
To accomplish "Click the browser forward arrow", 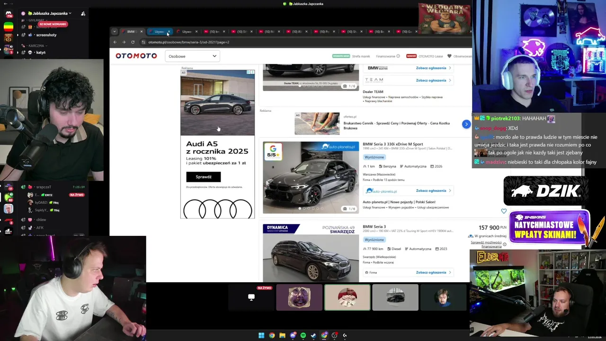I will pos(124,42).
